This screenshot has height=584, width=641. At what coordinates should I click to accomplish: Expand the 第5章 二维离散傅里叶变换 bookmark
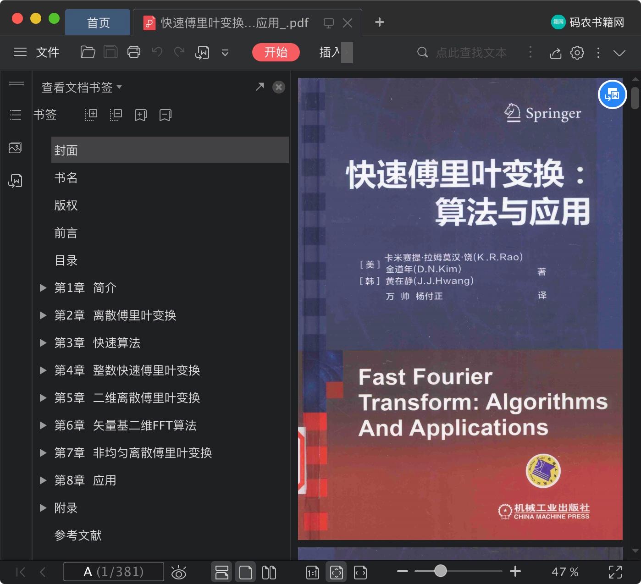(43, 398)
